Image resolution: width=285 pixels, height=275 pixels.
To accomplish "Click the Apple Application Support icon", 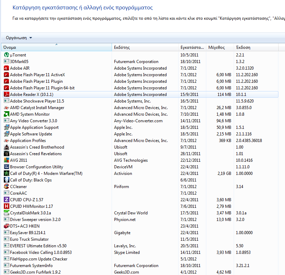I will coord(7,127).
